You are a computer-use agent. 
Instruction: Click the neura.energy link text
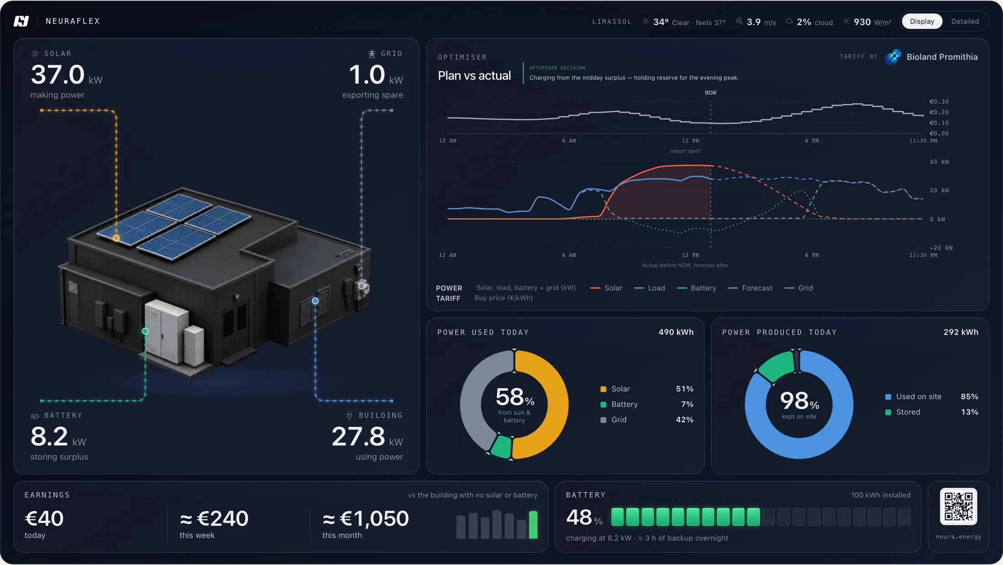[x=958, y=537]
